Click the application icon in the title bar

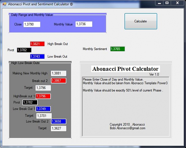pyautogui.click(x=4, y=4)
